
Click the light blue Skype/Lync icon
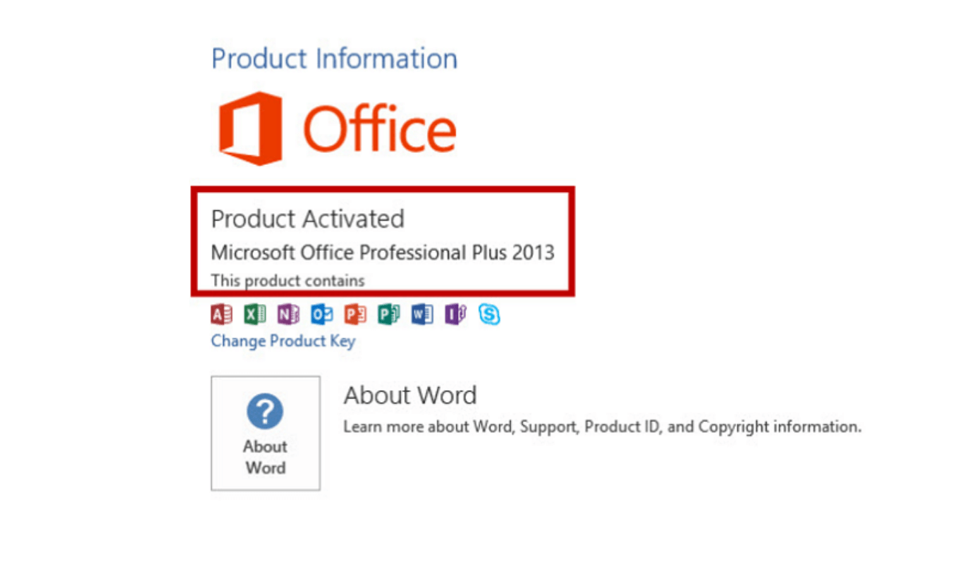489,314
